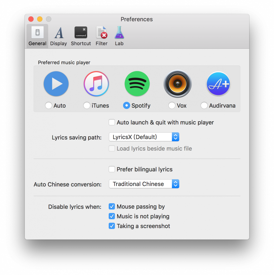Uncheck Music is not playing option
Viewport: 274px width, 275px height.
click(x=112, y=216)
